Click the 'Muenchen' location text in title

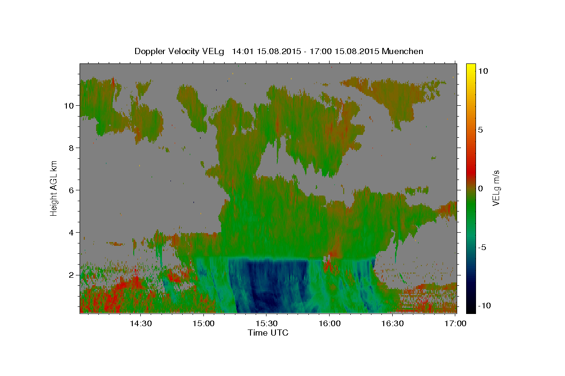403,51
